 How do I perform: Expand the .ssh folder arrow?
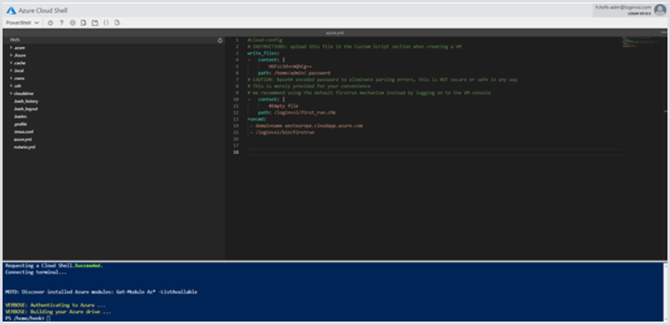tap(10, 86)
